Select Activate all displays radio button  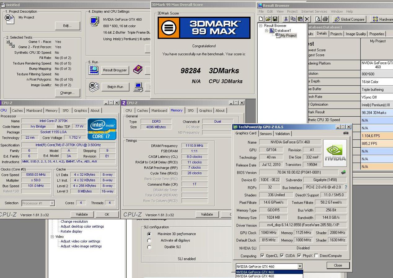coord(149,240)
